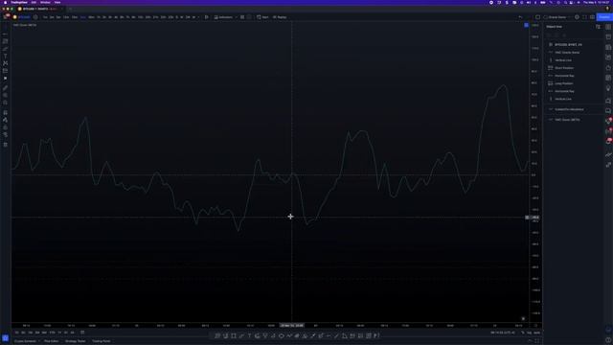This screenshot has width=613, height=345.
Task: Enter fullscreen chart mode
Action: tap(584, 17)
